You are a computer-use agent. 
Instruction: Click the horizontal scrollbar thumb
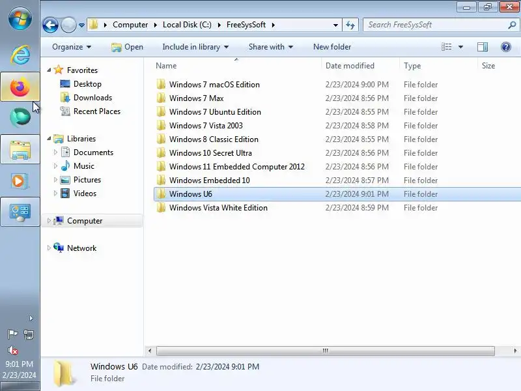[x=325, y=351]
